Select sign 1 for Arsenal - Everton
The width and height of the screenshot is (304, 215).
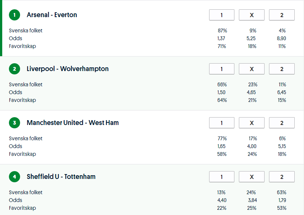tap(222, 15)
